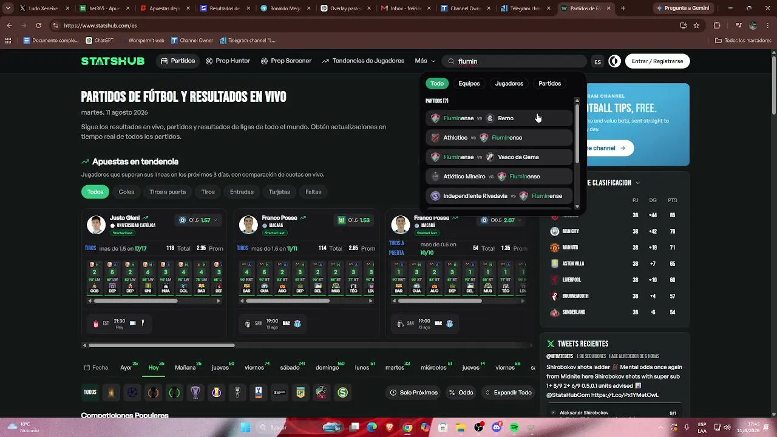Image resolution: width=777 pixels, height=437 pixels.
Task: Open Tendencias de Jugadores page
Action: click(363, 61)
